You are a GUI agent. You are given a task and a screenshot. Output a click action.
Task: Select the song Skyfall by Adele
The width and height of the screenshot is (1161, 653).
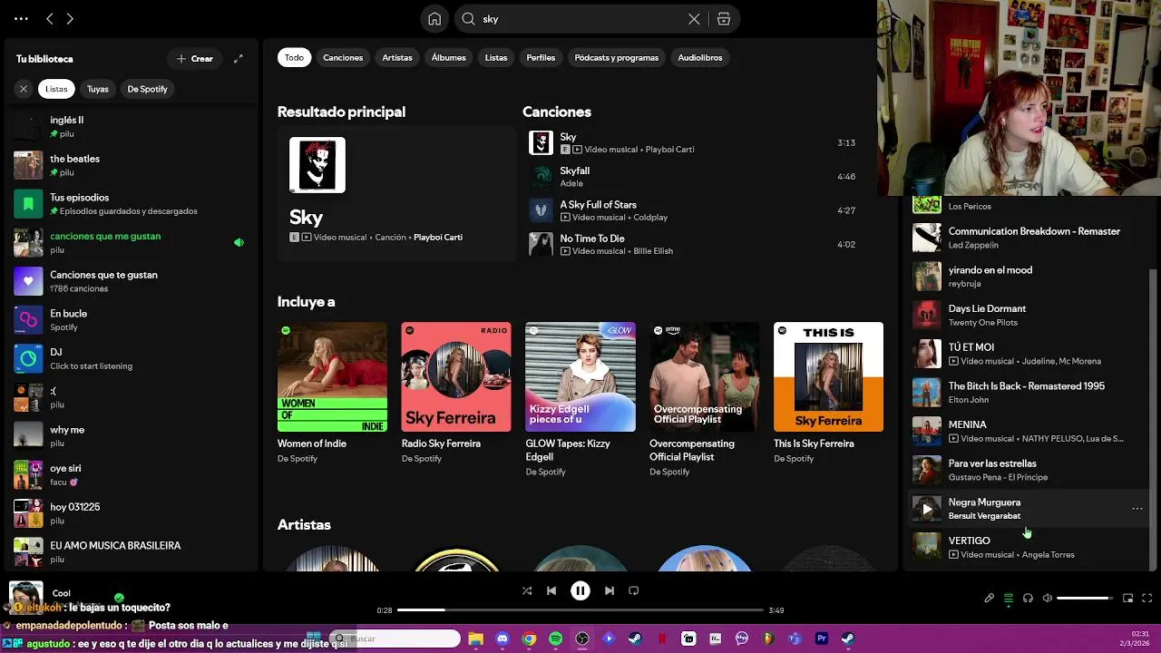(694, 177)
